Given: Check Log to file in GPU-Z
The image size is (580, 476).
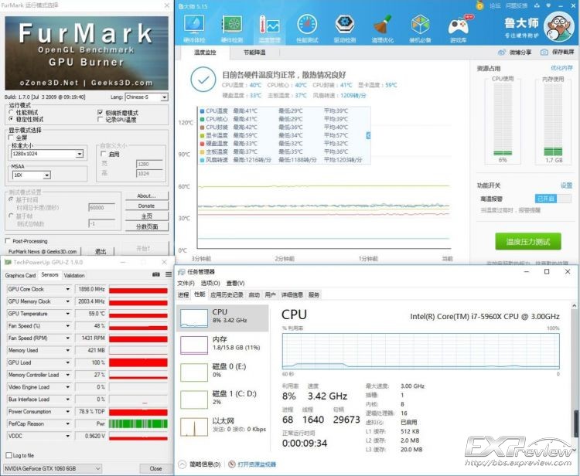Looking at the screenshot, I should (9, 455).
